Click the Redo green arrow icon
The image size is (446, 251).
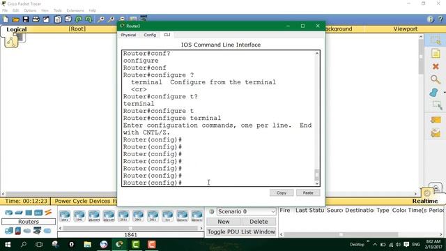coord(89,20)
